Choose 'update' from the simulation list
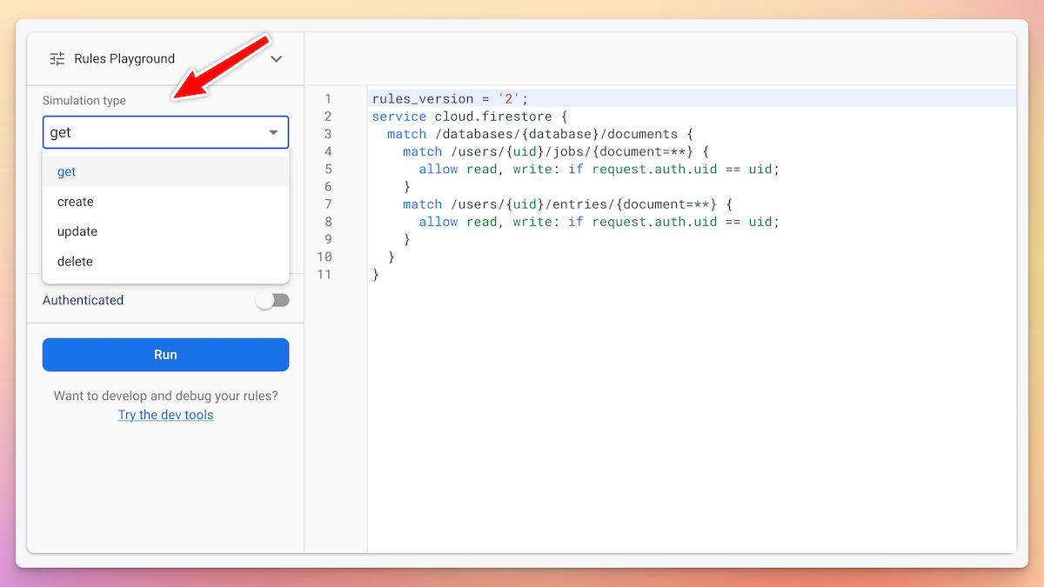 165,231
